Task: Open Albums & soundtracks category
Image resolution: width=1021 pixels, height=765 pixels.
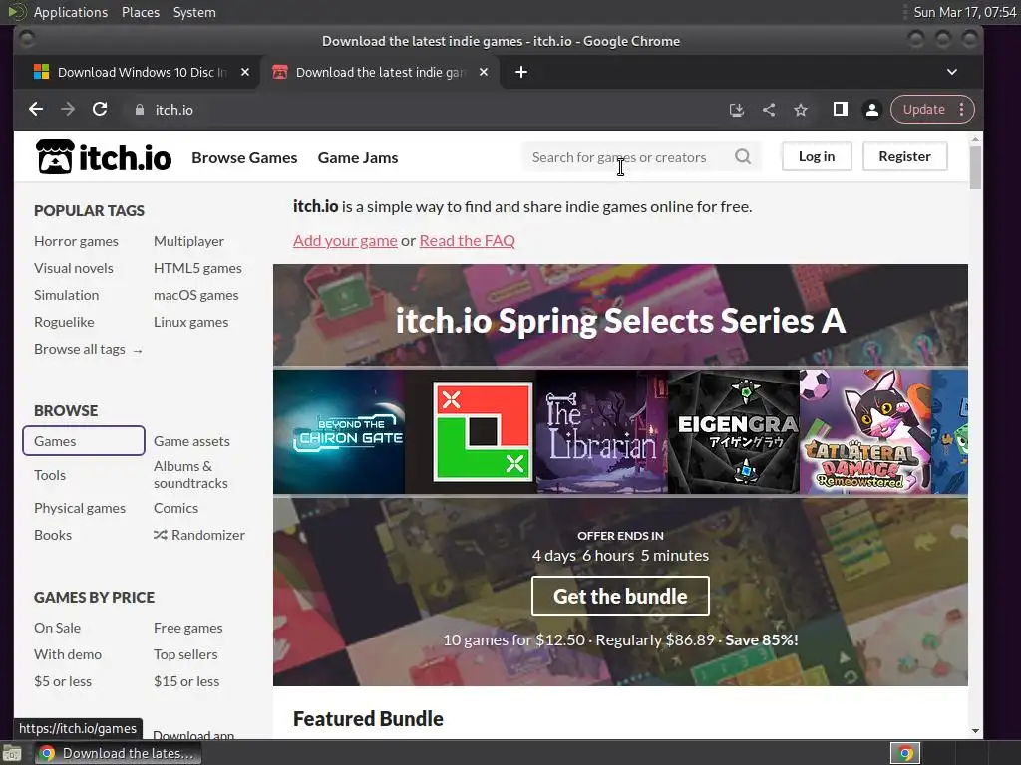Action: 190,475
